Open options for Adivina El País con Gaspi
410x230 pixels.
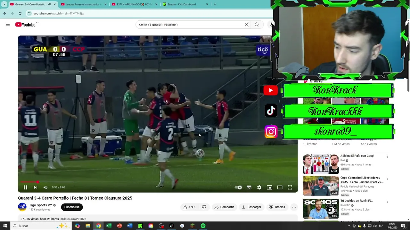387,157
